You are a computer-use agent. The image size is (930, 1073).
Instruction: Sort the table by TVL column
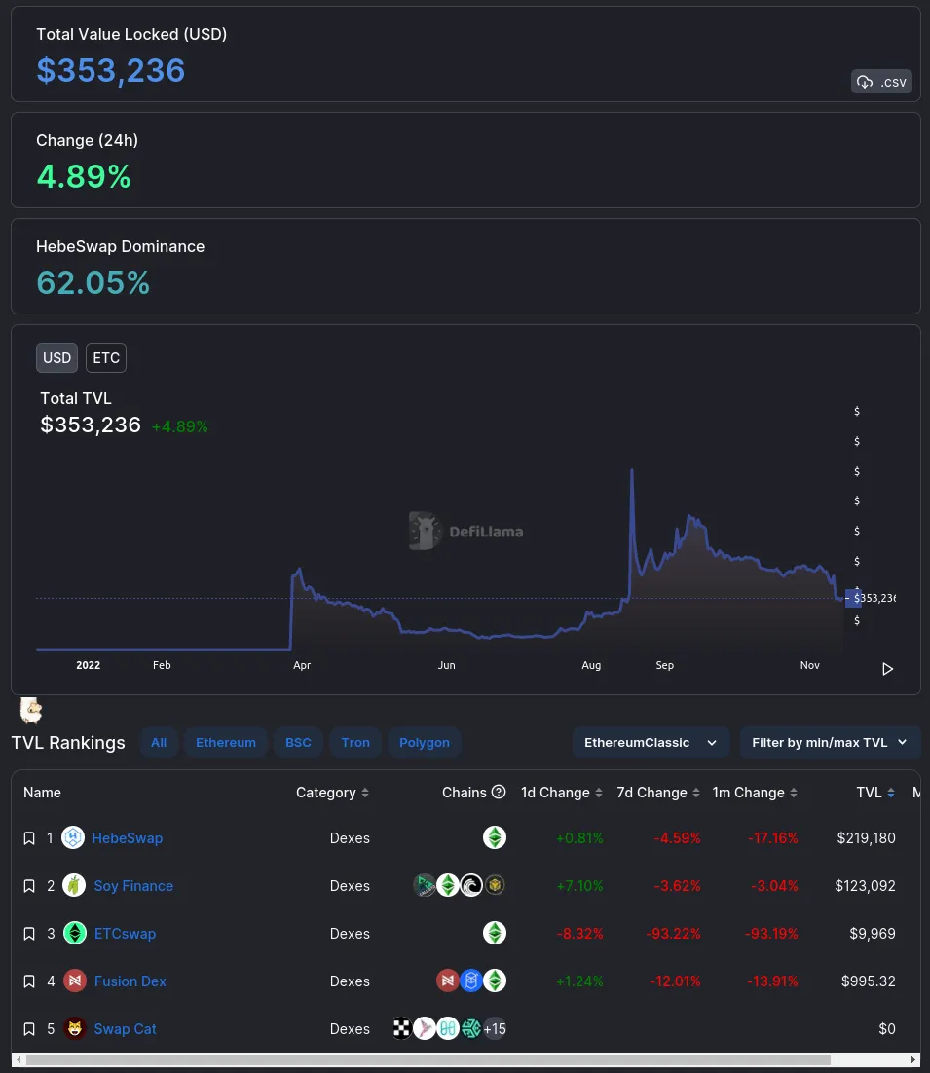(x=874, y=793)
